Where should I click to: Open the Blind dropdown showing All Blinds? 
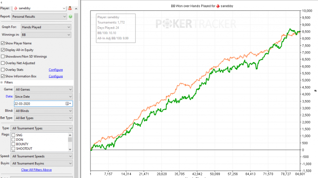point(44,111)
